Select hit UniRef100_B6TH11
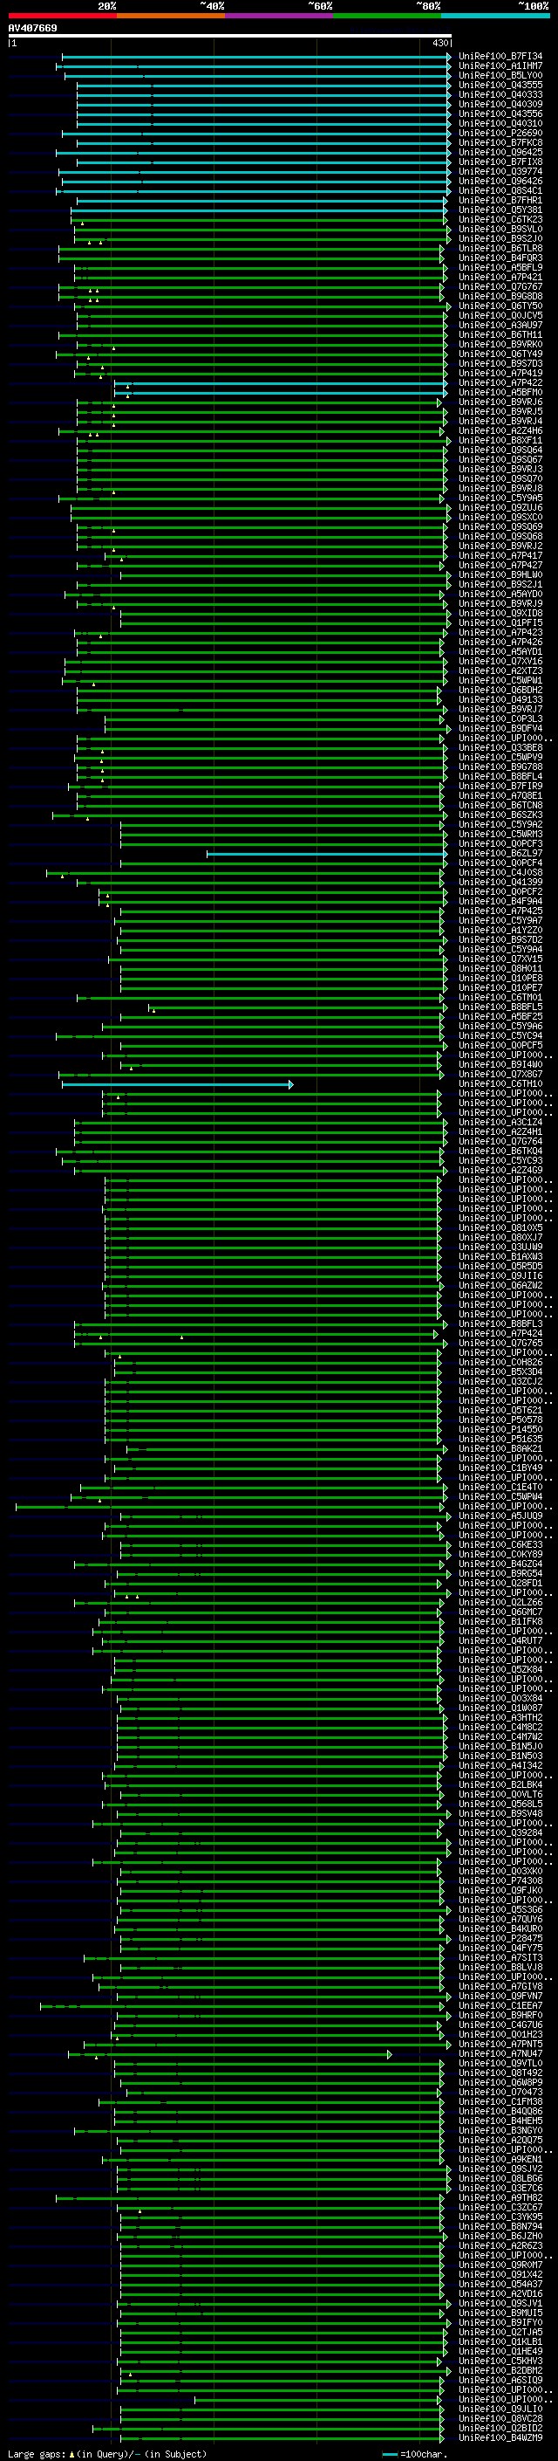This screenshot has width=558, height=2461. [x=500, y=335]
